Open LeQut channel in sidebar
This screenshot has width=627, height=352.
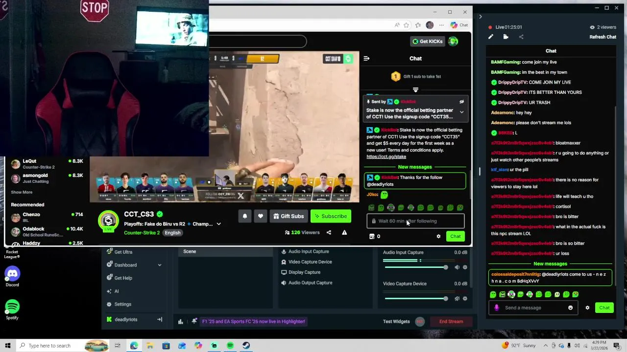[x=47, y=164]
